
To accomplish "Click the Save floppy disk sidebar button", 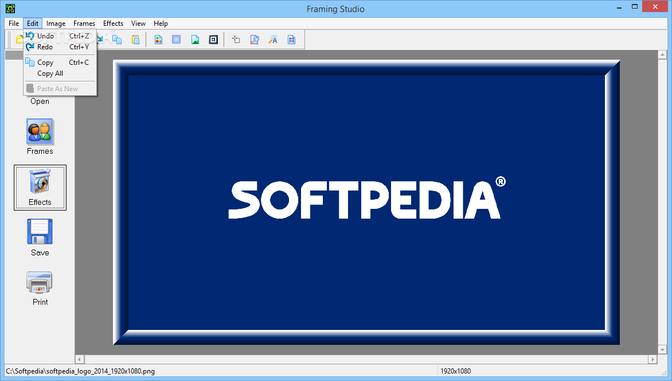I will [x=40, y=238].
